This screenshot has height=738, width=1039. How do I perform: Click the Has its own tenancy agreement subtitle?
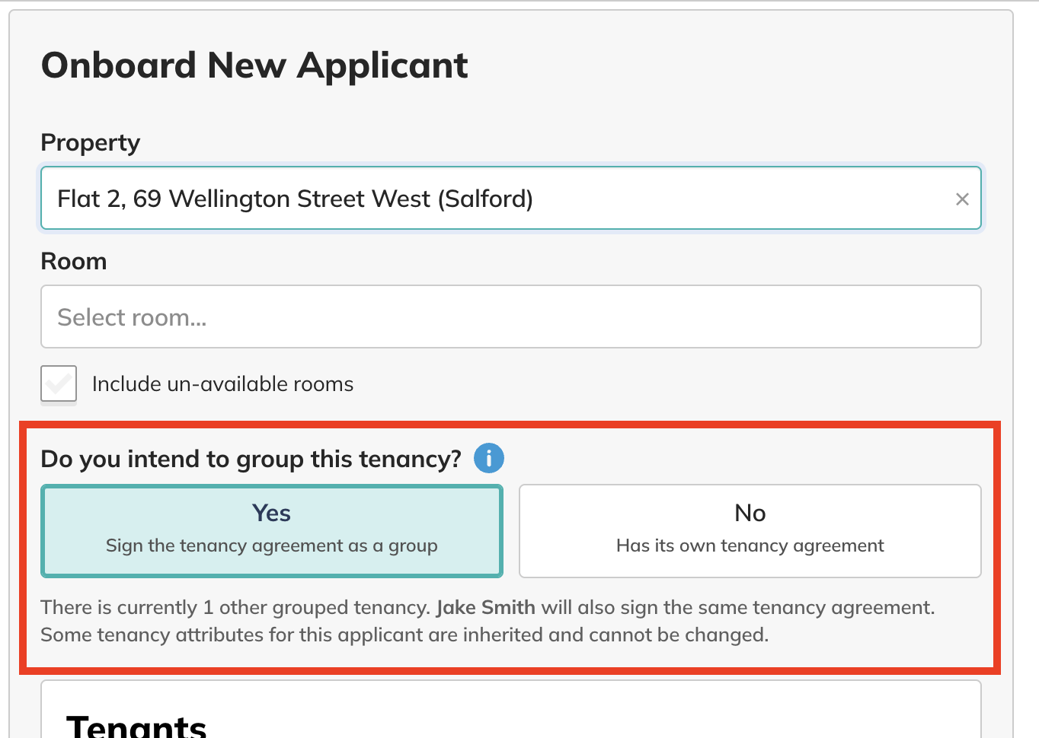pyautogui.click(x=750, y=546)
